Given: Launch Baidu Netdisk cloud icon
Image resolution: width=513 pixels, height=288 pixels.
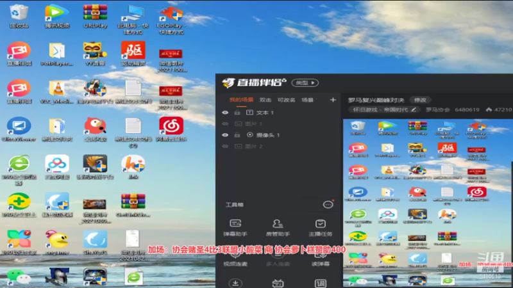Looking at the screenshot, I should [57, 167].
